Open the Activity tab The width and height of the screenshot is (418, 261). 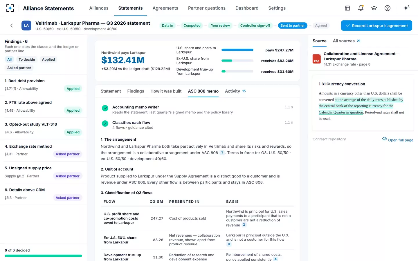(235, 91)
